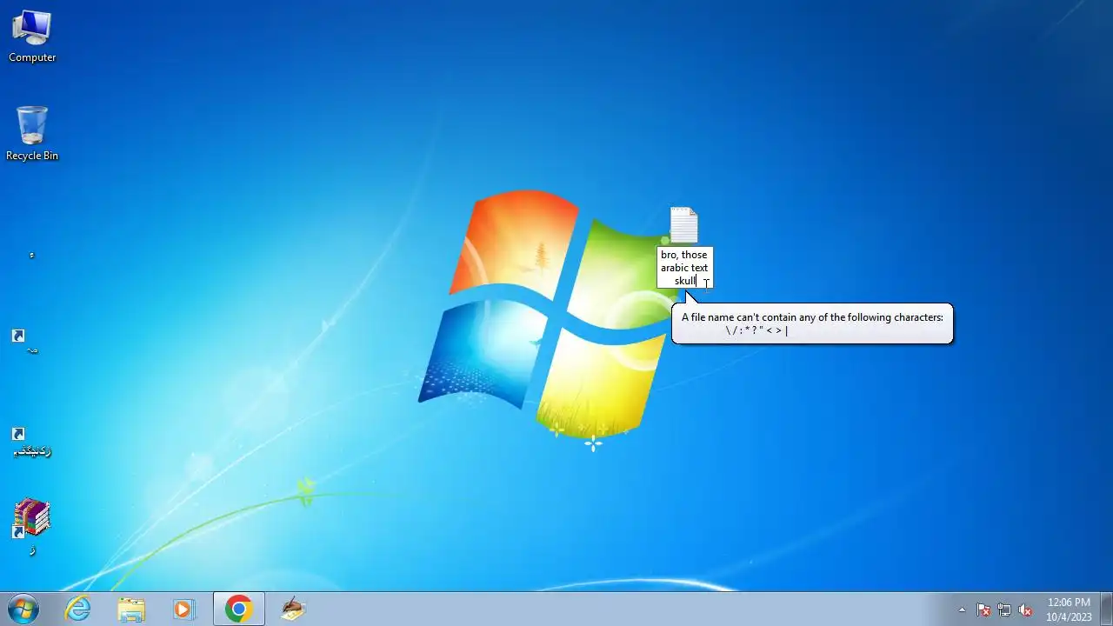The width and height of the screenshot is (1113, 626).
Task: Click the muted volume speaker icon
Action: [x=1025, y=609]
